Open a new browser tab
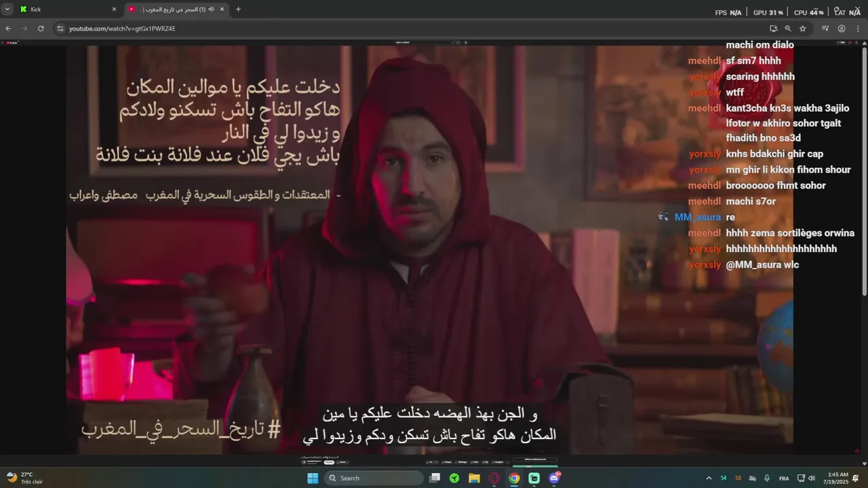The height and width of the screenshot is (488, 868). coord(238,9)
